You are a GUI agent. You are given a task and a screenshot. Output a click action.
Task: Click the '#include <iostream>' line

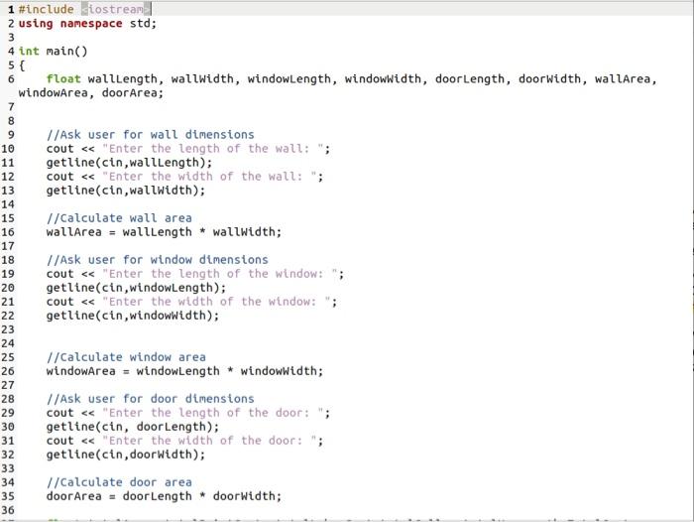point(84,9)
